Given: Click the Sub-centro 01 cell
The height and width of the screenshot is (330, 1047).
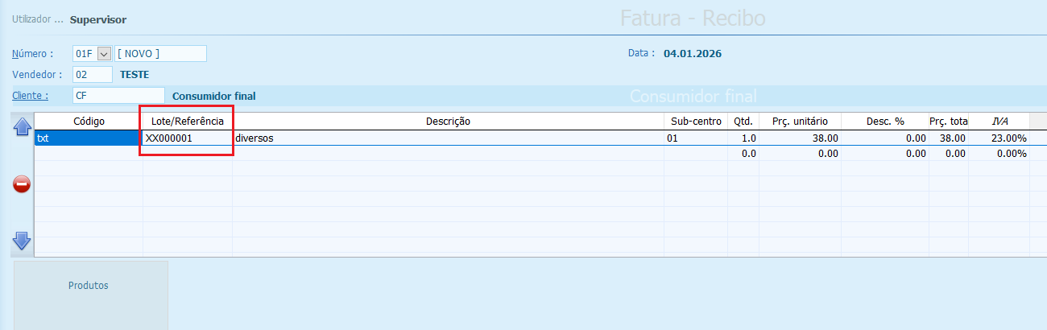Looking at the screenshot, I should click(x=696, y=138).
